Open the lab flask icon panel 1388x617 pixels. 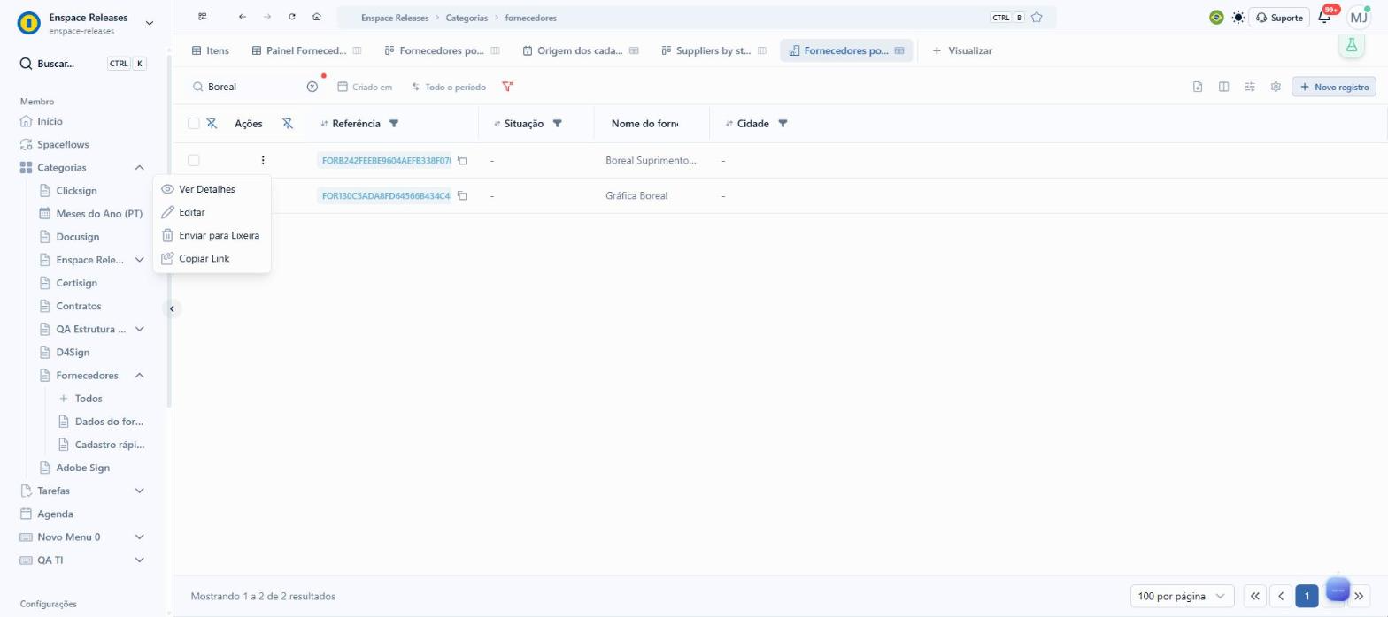1352,45
